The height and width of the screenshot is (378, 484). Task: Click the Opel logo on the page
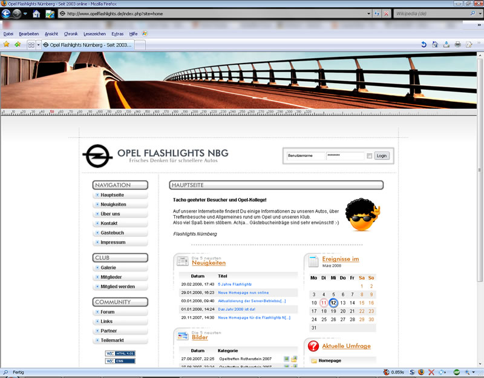click(x=97, y=156)
